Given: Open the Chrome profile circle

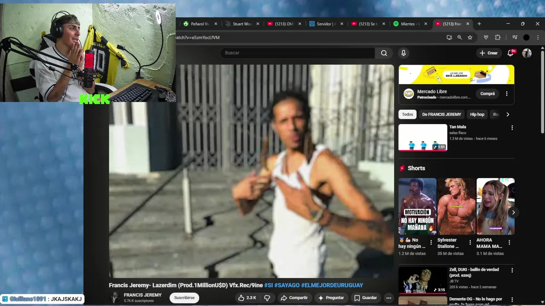Looking at the screenshot, I should pyautogui.click(x=526, y=37).
